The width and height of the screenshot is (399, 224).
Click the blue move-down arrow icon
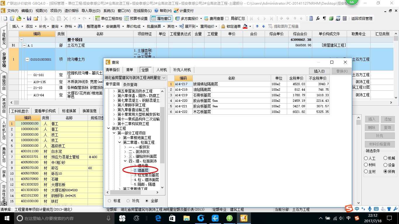(264, 26)
